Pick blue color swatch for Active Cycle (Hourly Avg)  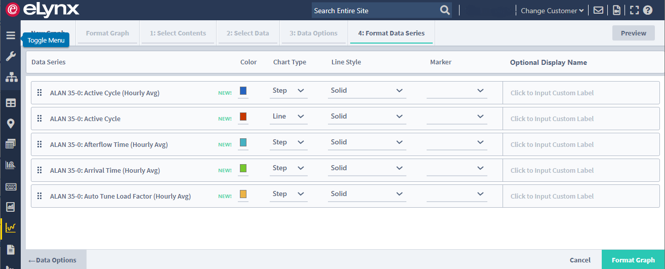click(x=243, y=90)
